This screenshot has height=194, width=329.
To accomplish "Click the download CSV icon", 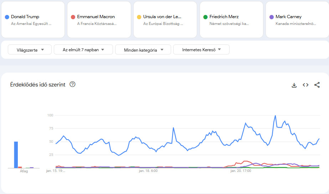I will click(x=294, y=85).
